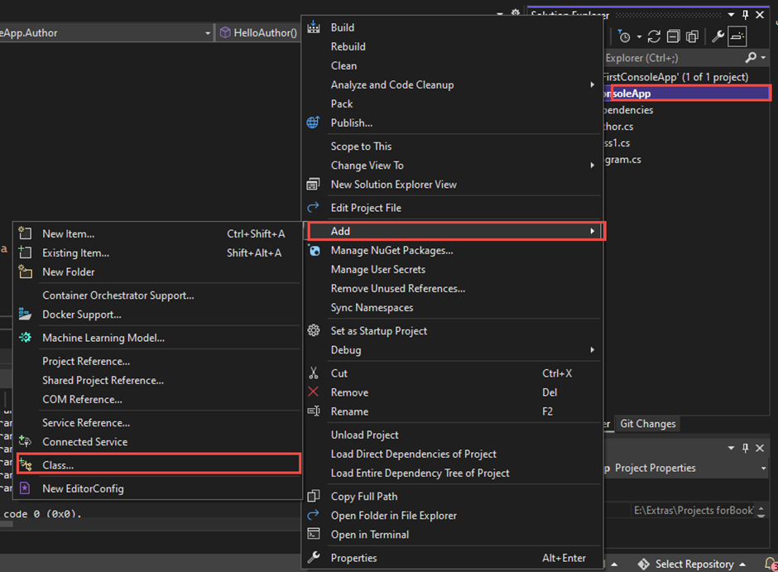Image resolution: width=778 pixels, height=572 pixels.
Task: Pin the Project Properties panel
Action: 747,448
